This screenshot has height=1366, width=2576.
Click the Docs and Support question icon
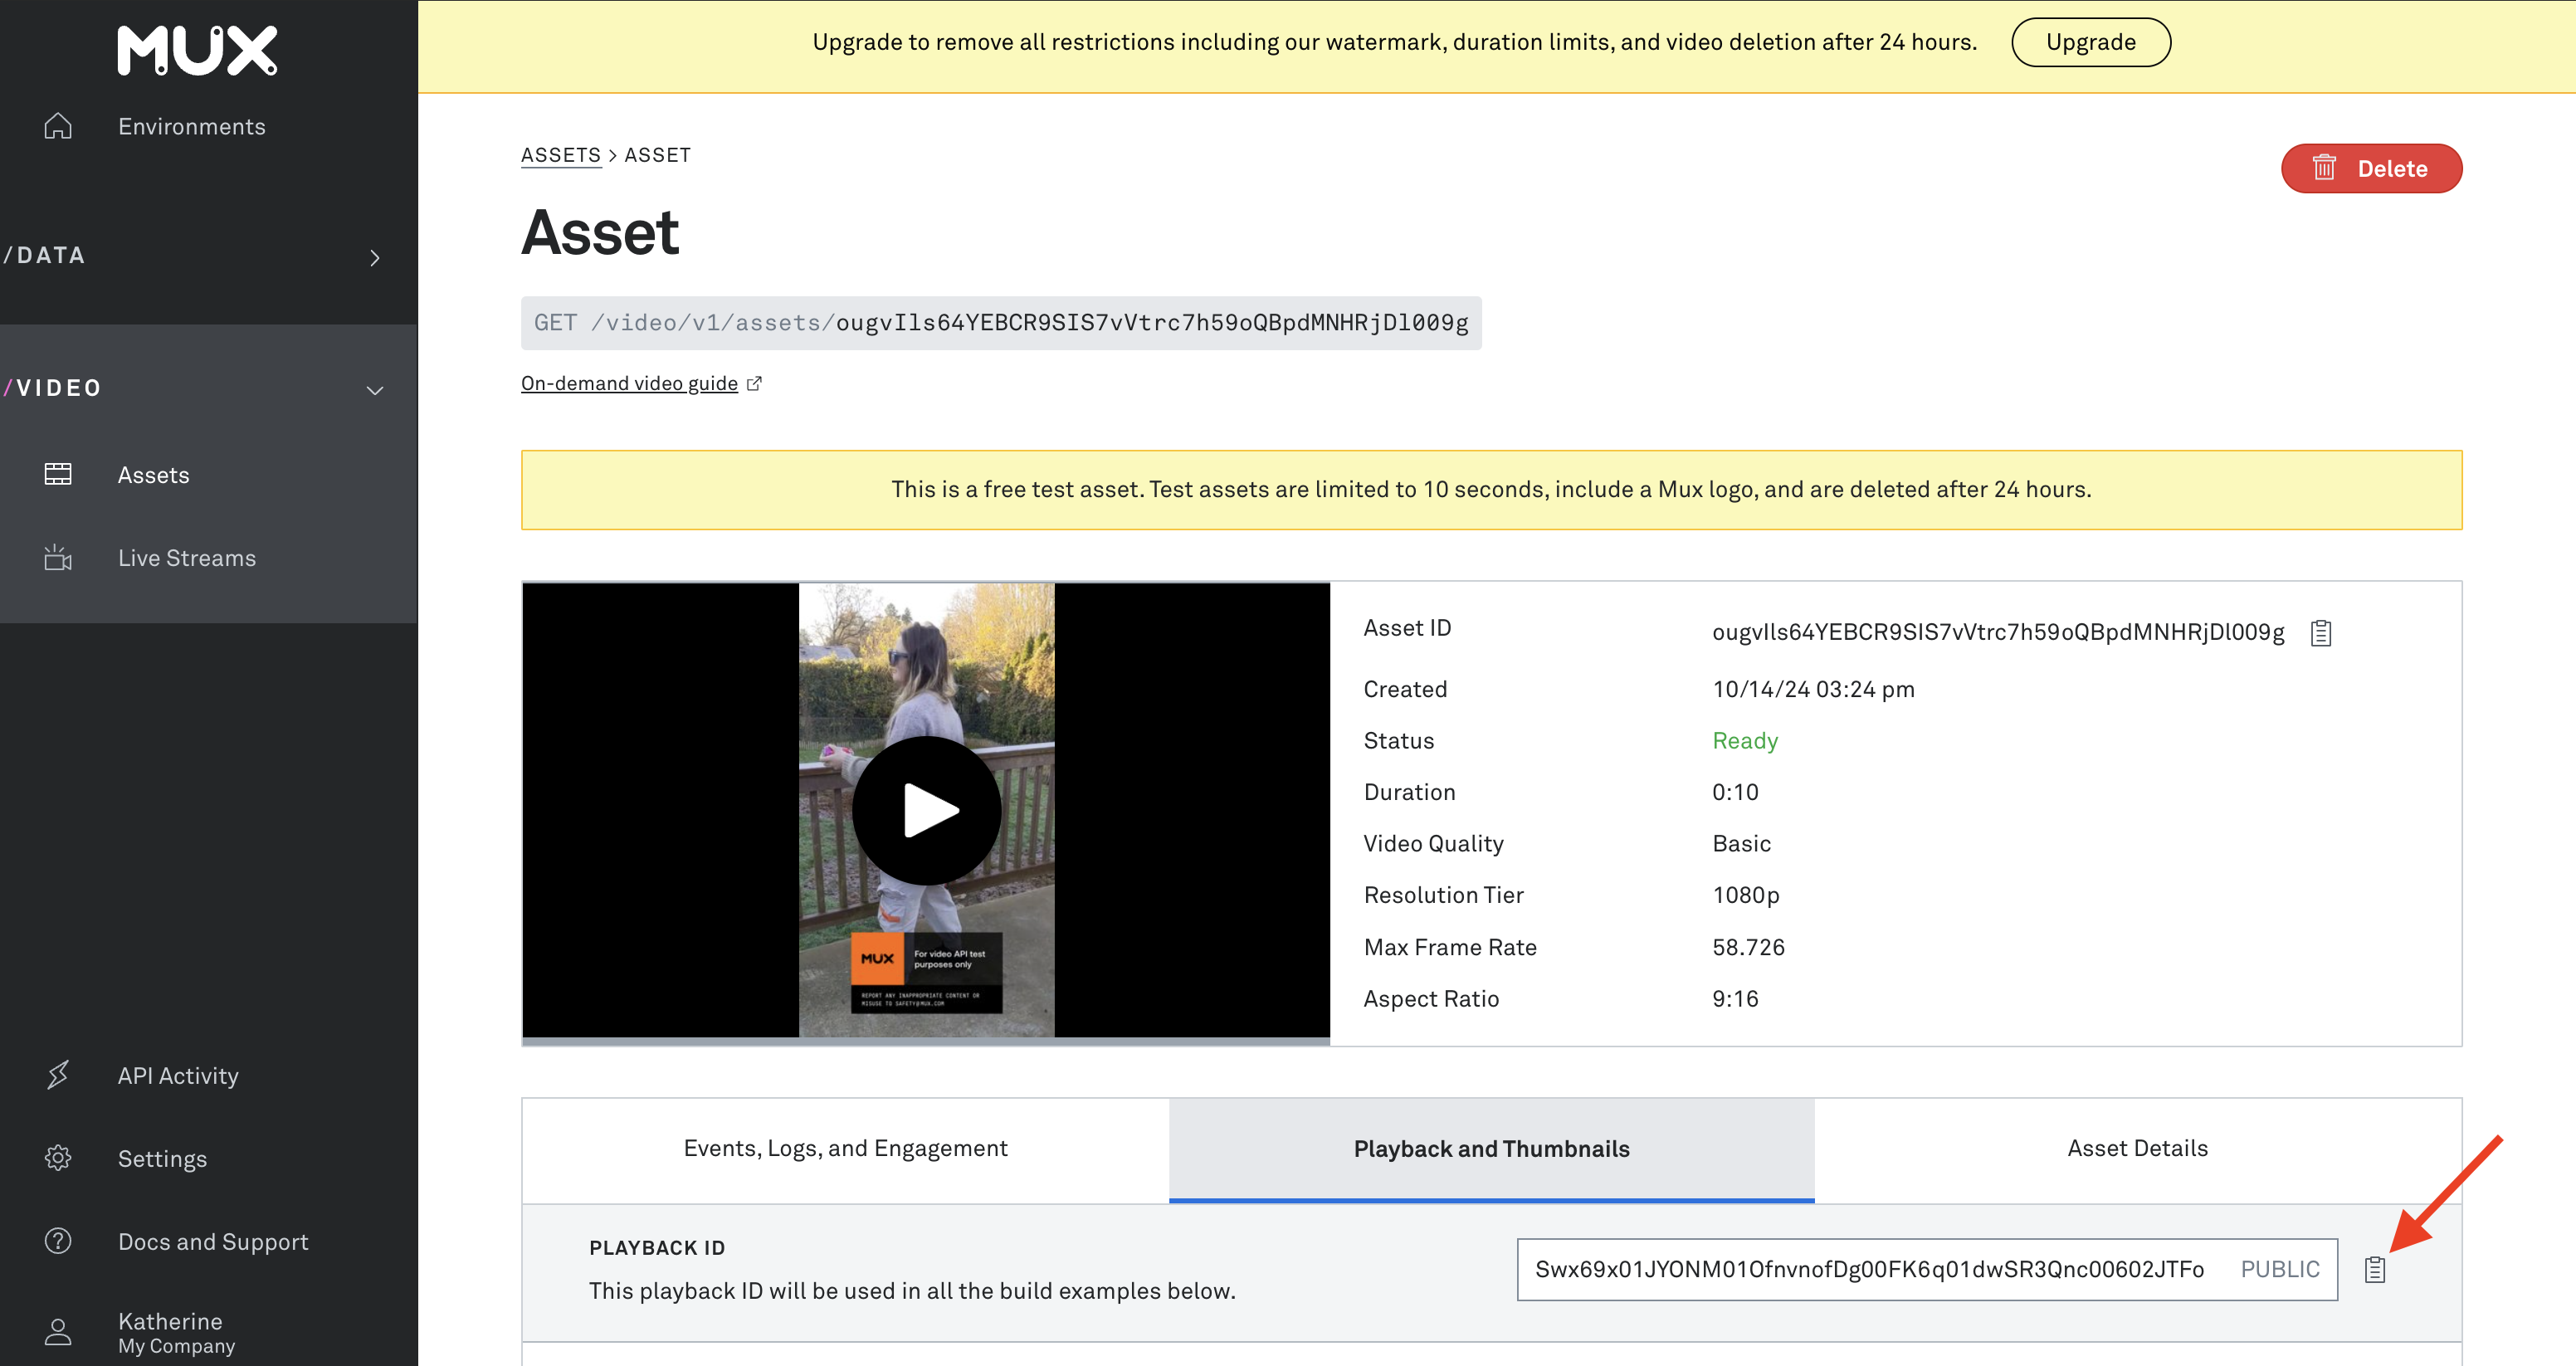(58, 1241)
